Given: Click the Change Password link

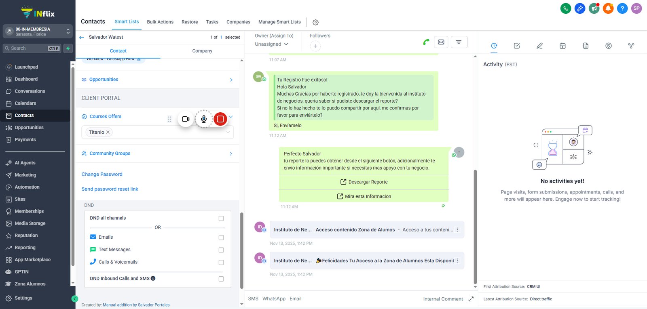Looking at the screenshot, I should tap(102, 174).
